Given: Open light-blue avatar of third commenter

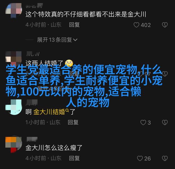Looking at the screenshot, I should click(14, 107).
